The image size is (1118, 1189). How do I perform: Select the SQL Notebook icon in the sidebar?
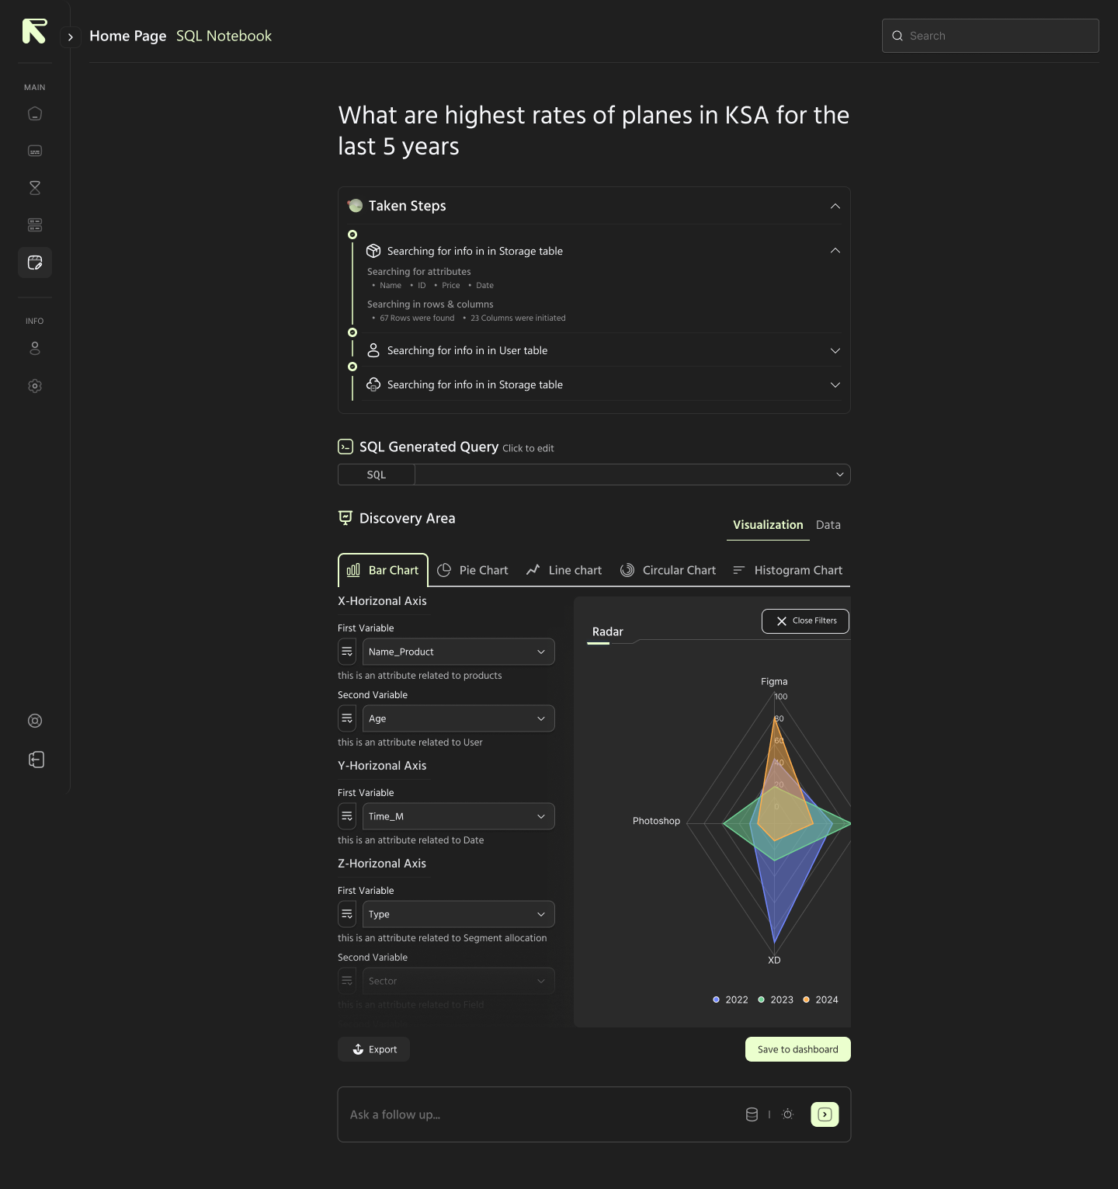(34, 262)
